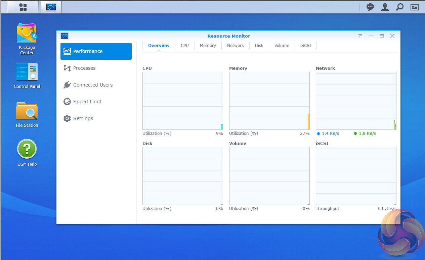
Task: Click the Resource Monitor taskbar icon
Action: click(x=51, y=7)
